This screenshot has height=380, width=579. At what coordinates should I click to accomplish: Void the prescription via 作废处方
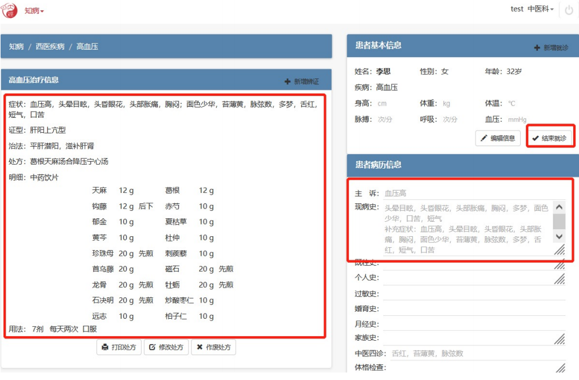213,347
